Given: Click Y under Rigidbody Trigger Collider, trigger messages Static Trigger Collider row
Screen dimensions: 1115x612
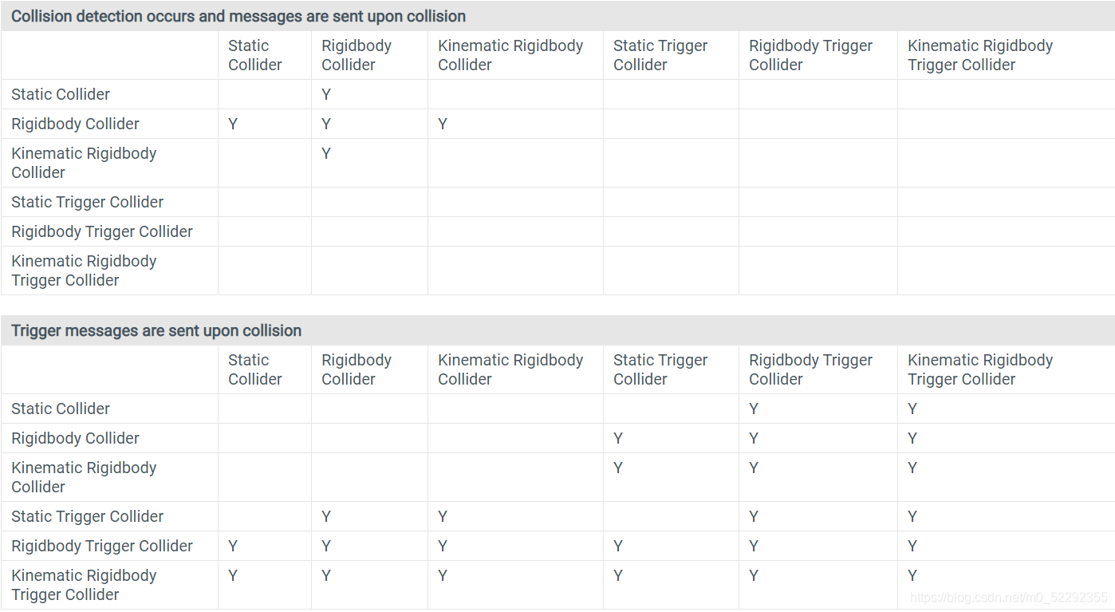Looking at the screenshot, I should pyautogui.click(x=754, y=516).
